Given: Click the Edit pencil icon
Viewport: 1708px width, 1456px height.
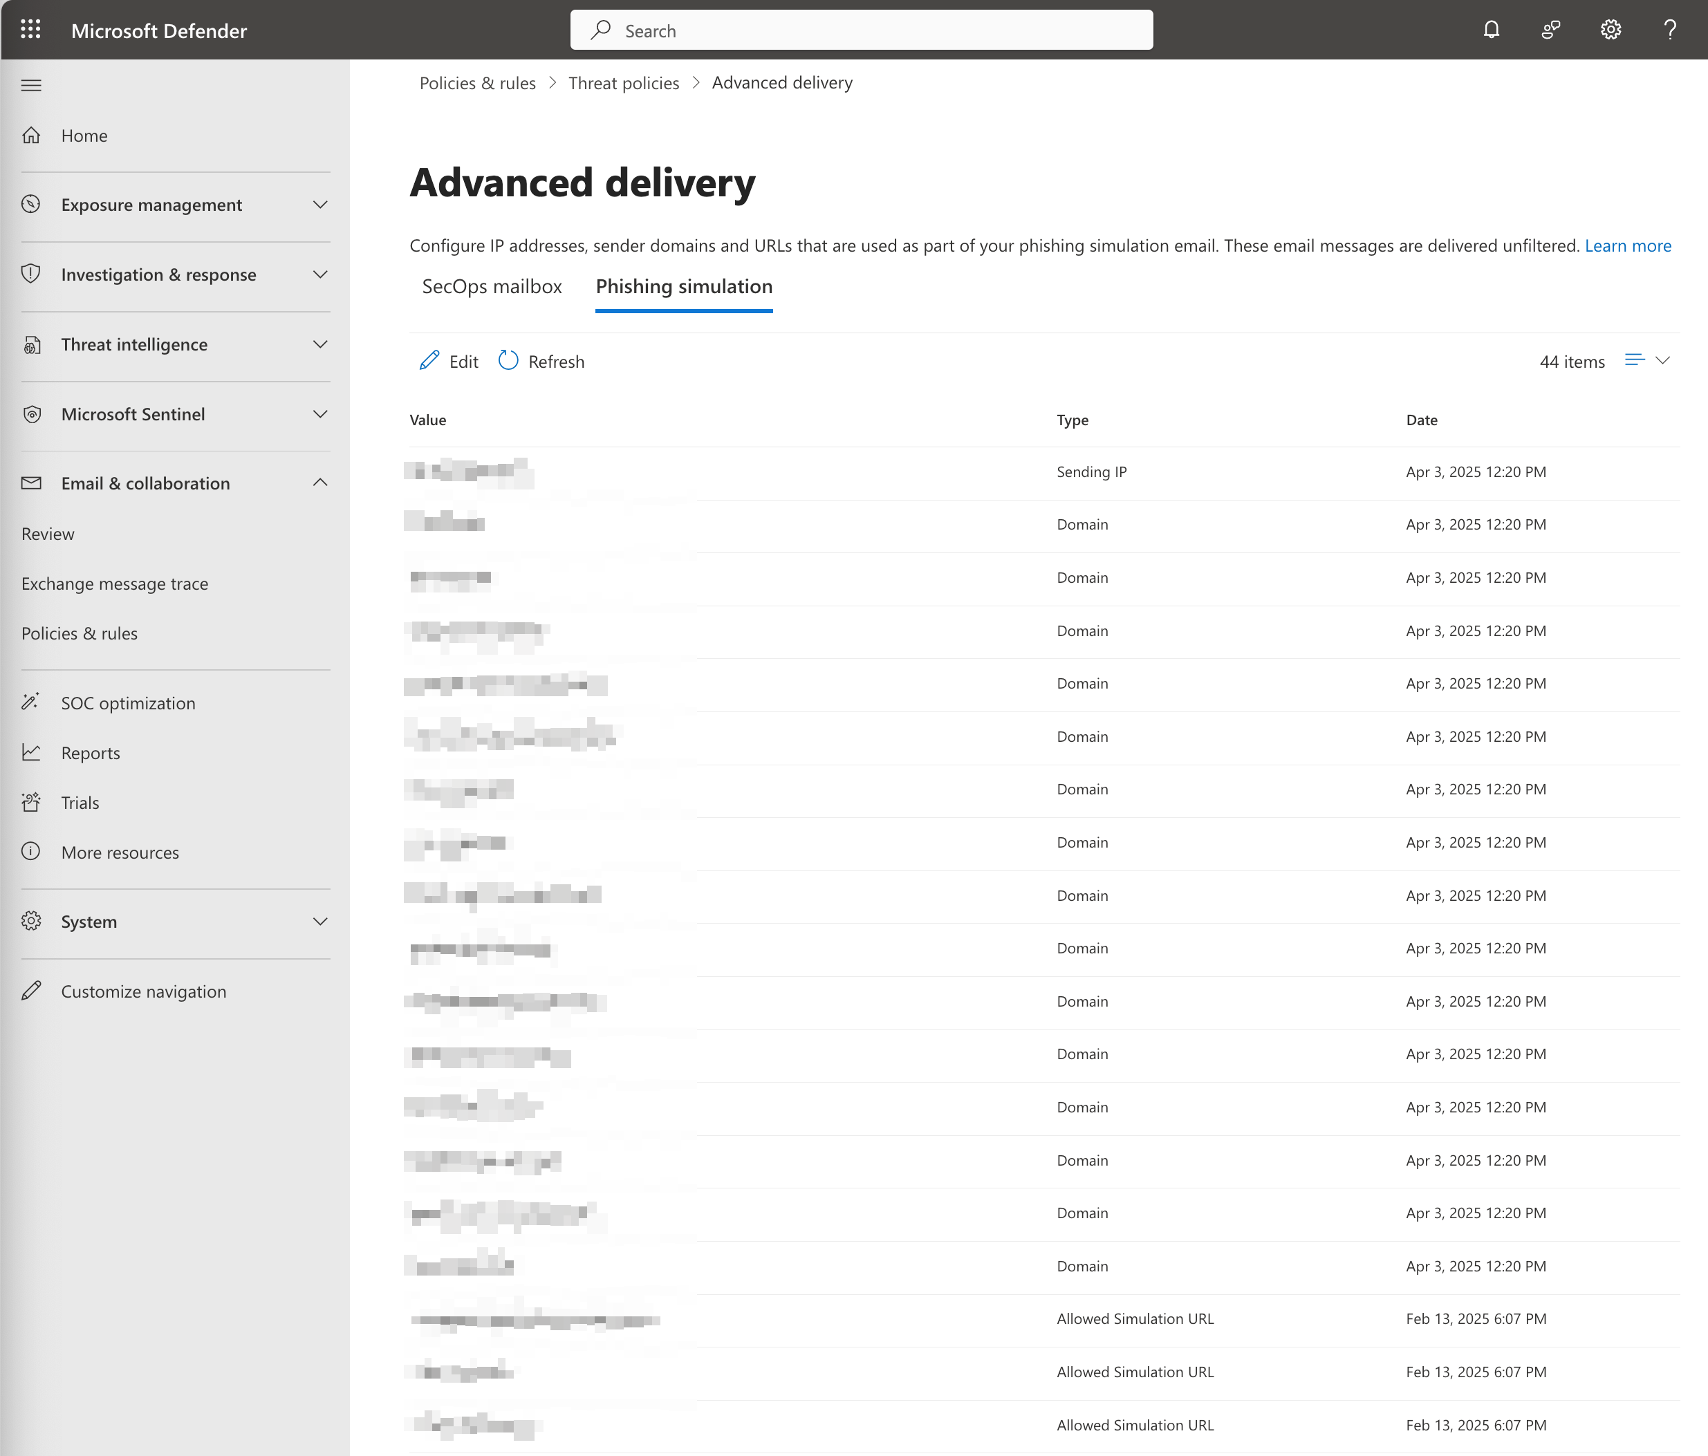Looking at the screenshot, I should coord(429,361).
